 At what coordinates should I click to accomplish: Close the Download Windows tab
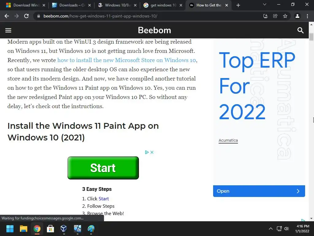tap(44, 5)
